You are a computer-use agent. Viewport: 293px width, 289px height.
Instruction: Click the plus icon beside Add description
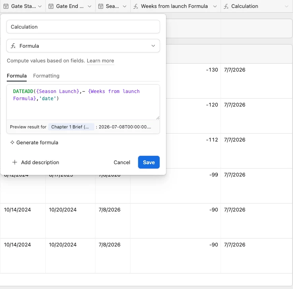click(x=15, y=162)
